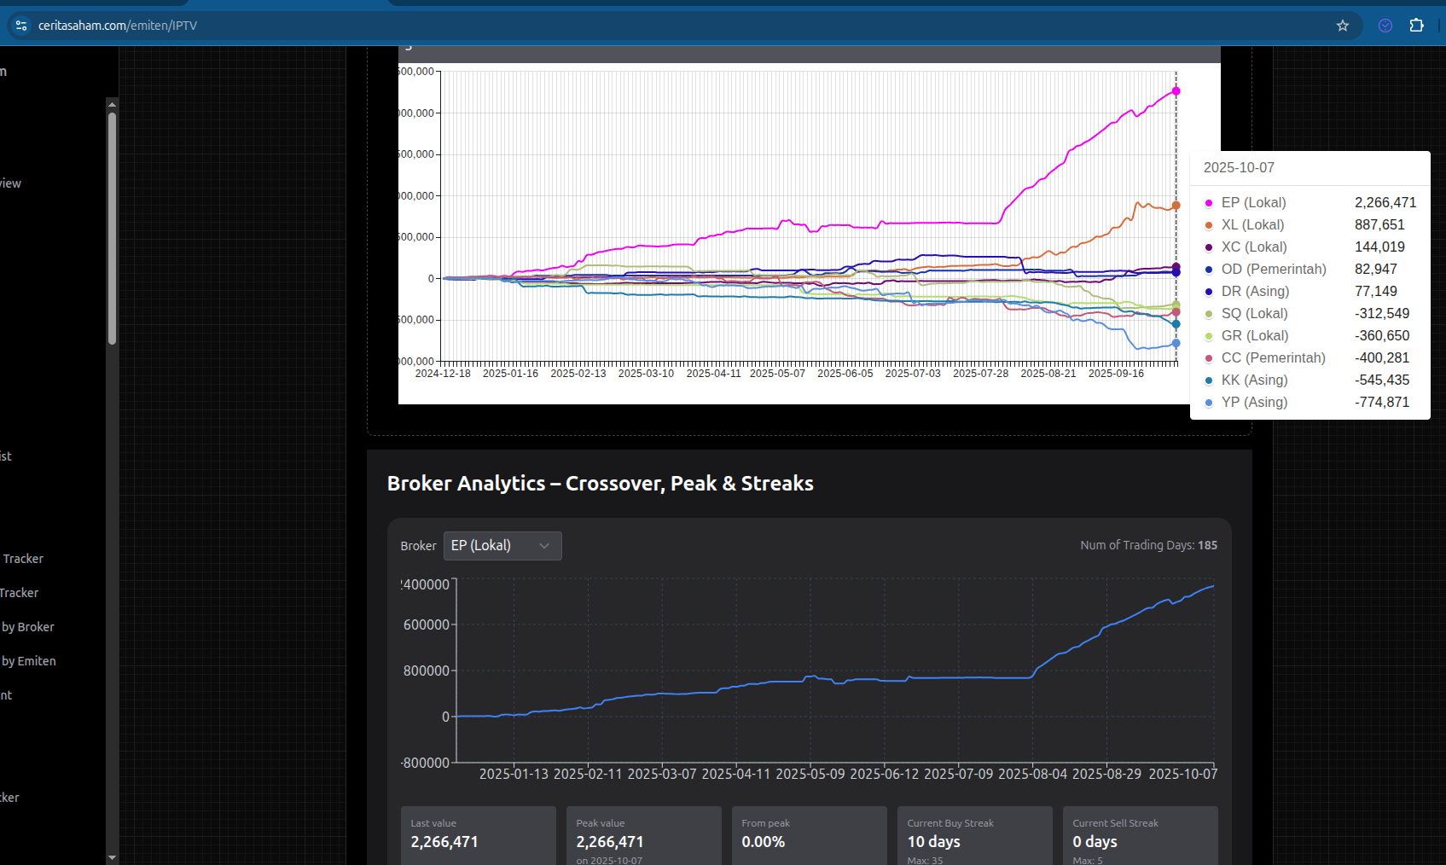Screen dimensions: 1446x865
Task: Click the Peak value stat card
Action: (642, 837)
